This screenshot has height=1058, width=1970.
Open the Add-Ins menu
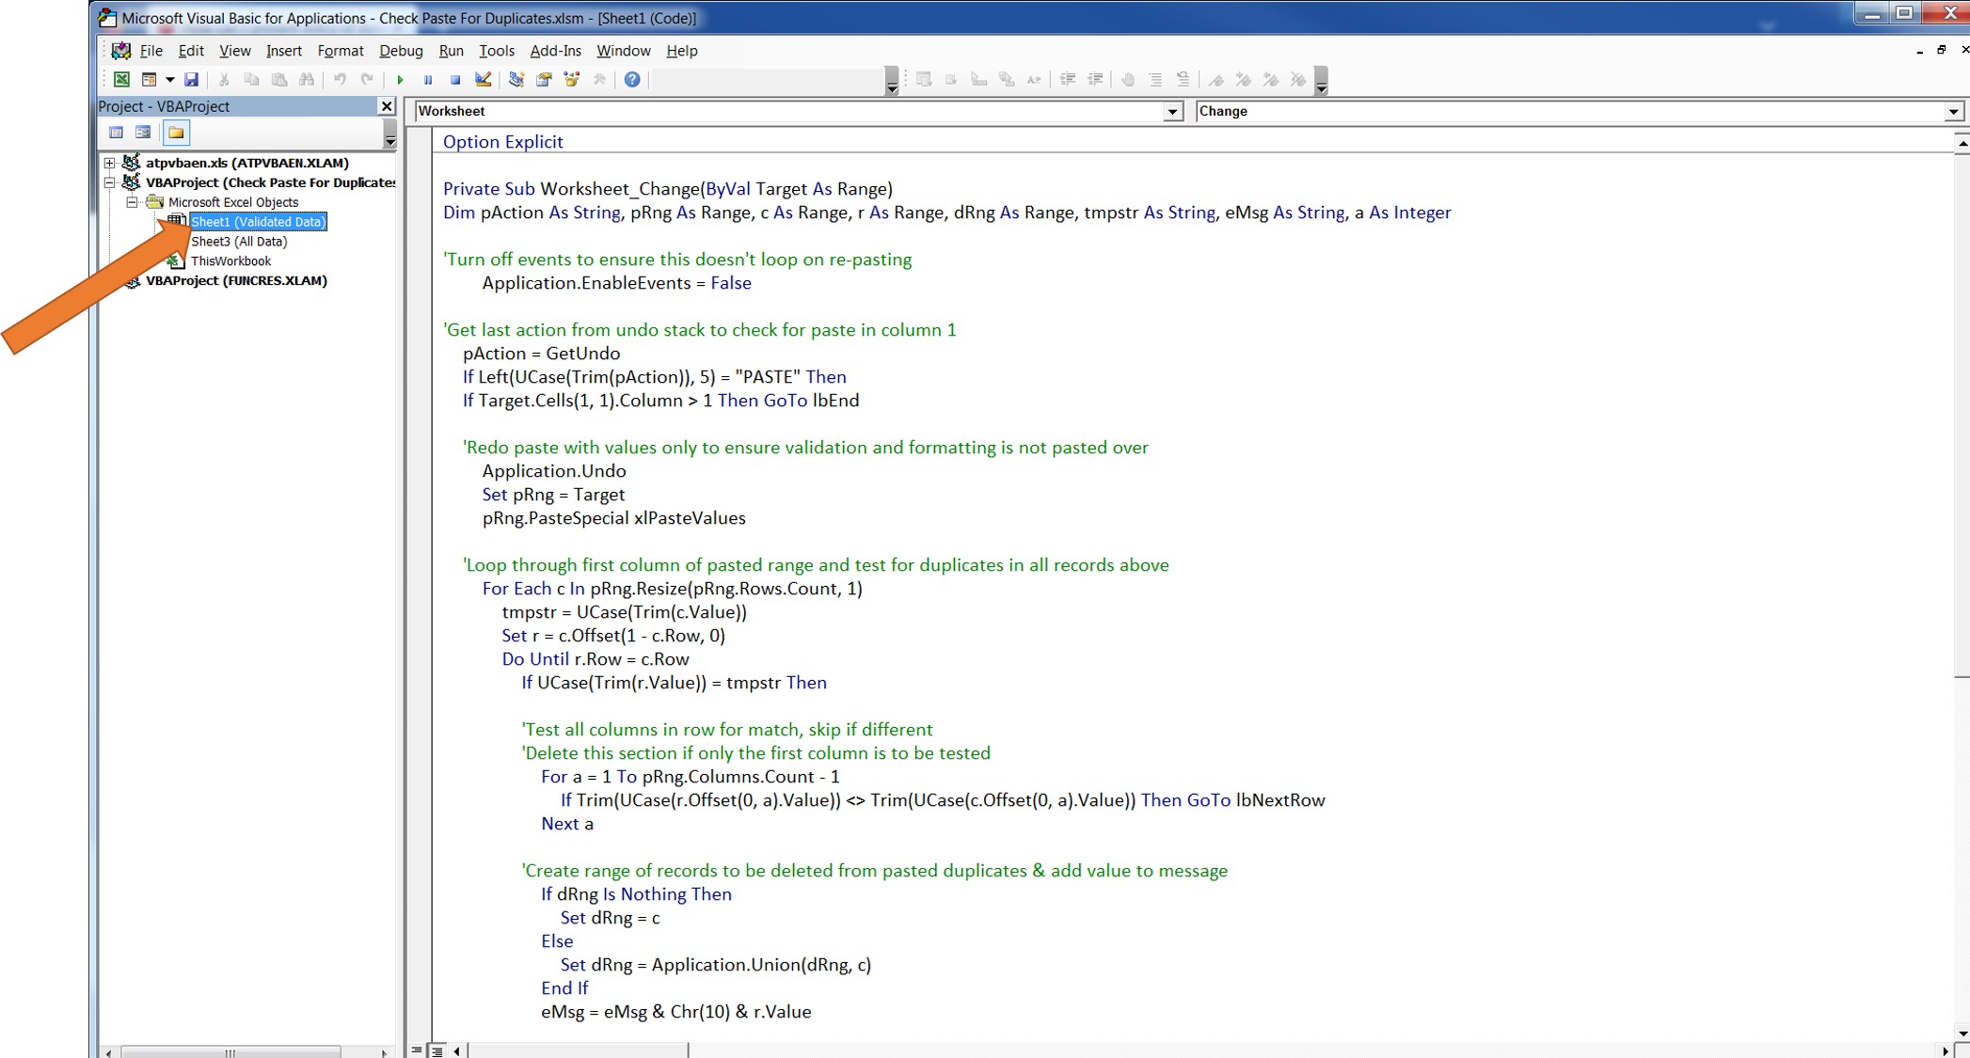coord(555,51)
